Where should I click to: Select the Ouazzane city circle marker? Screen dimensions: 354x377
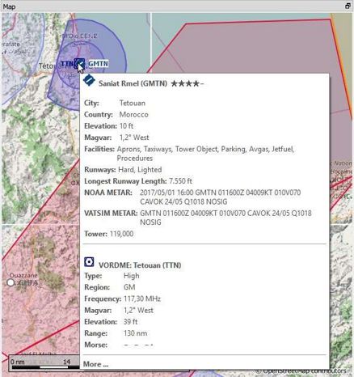[11, 282]
